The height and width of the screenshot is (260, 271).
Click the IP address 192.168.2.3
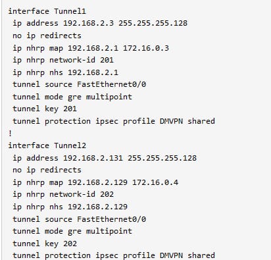(x=88, y=23)
